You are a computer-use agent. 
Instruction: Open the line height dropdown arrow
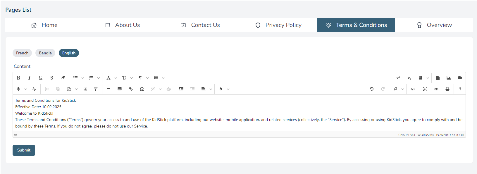tap(163, 78)
